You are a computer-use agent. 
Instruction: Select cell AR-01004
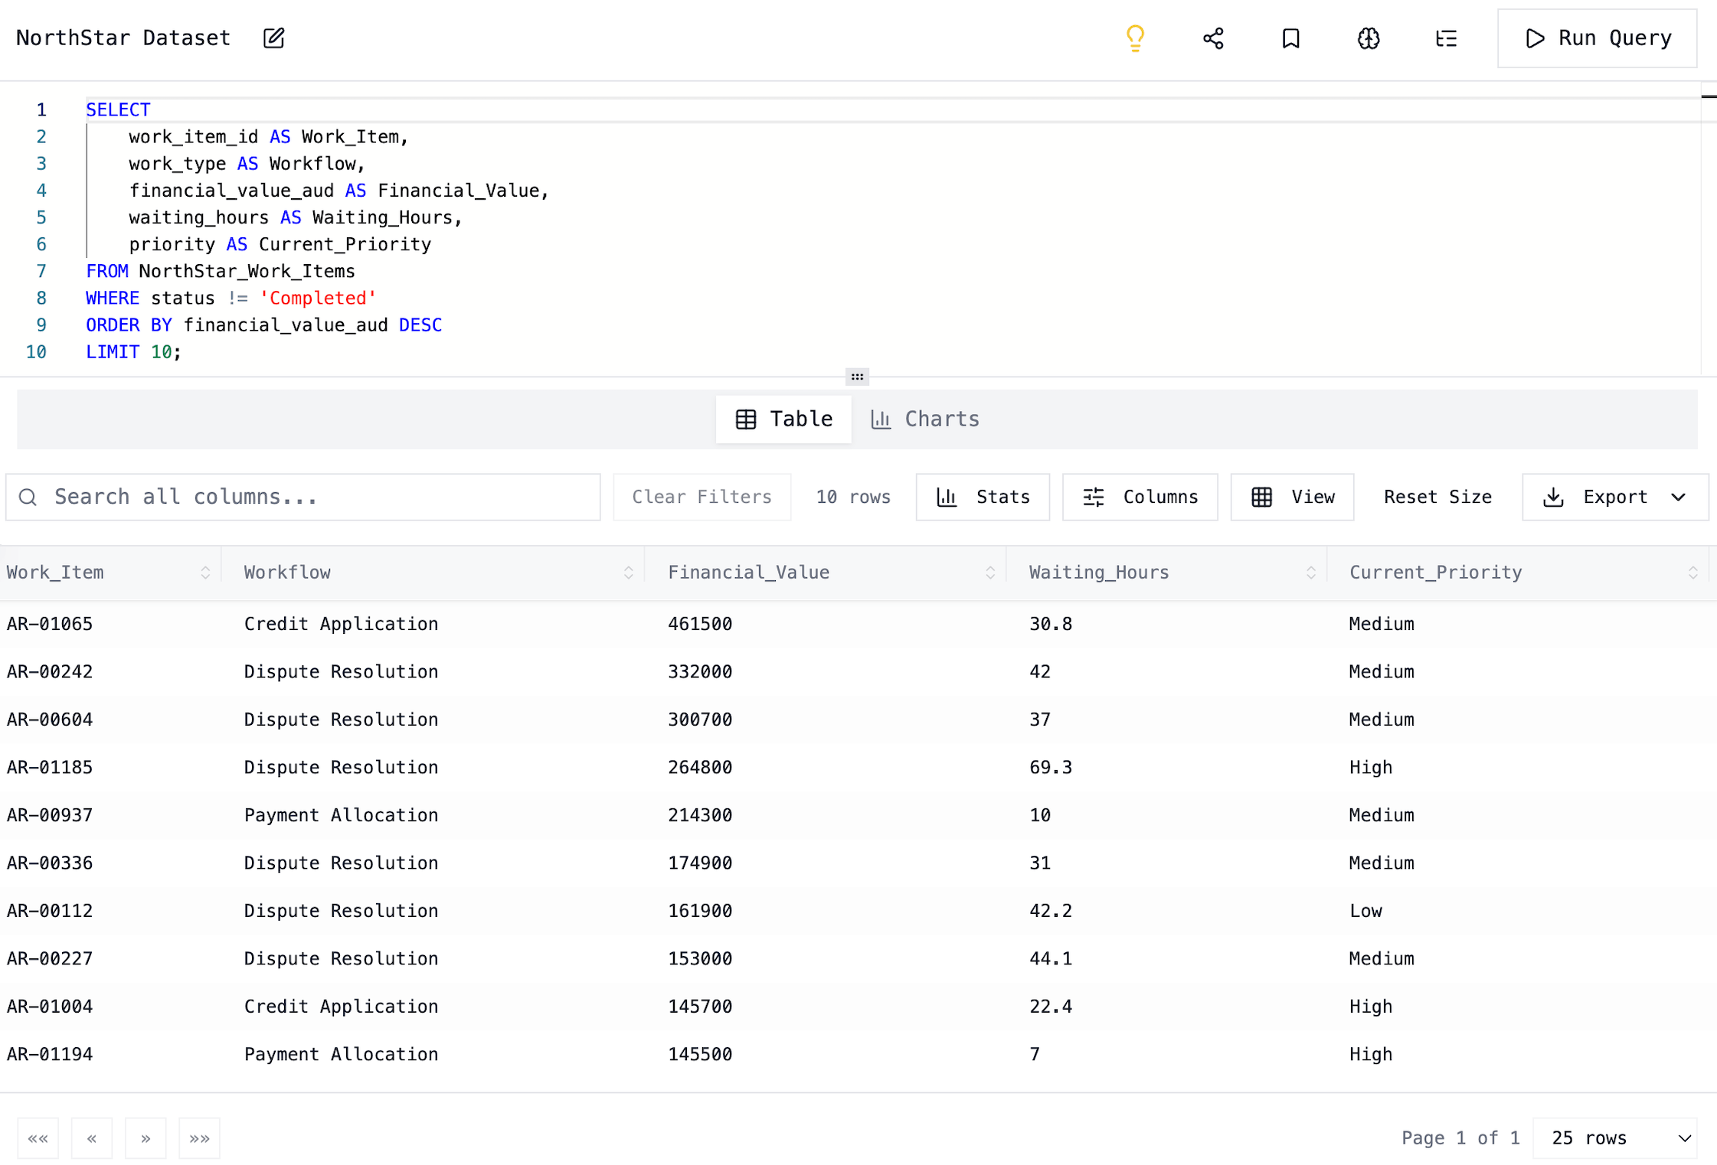tap(50, 1007)
